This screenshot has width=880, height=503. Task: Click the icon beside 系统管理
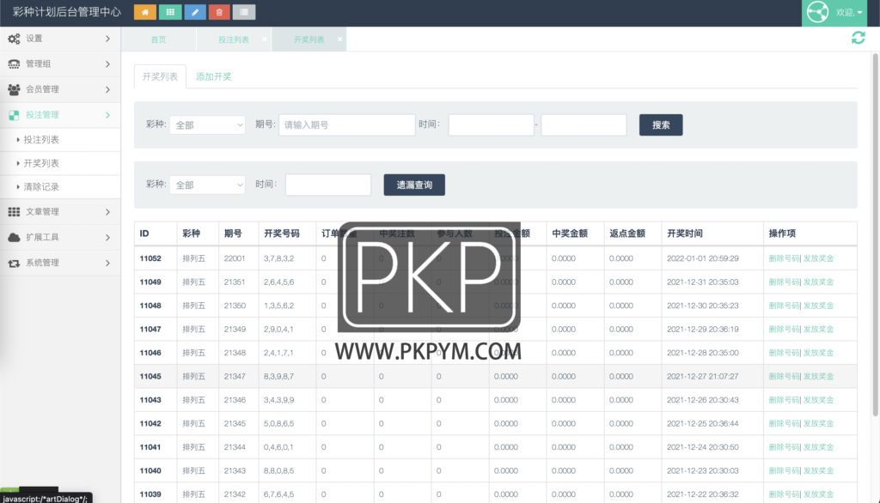14,263
